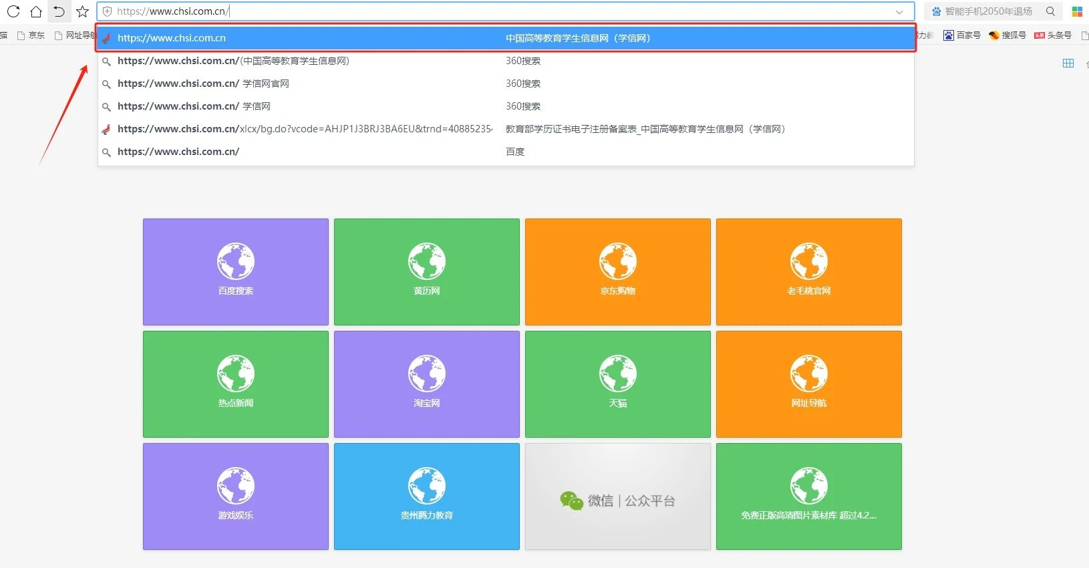
Task: Click the undo/restore closed page arrow icon
Action: [x=59, y=11]
